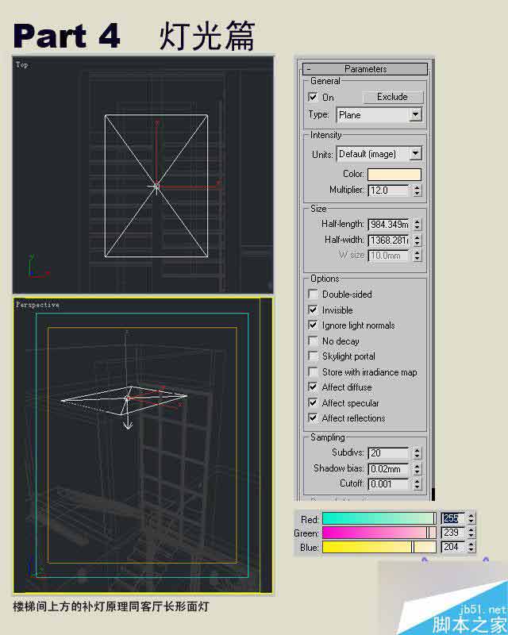Collapse the Parameters rollout header

pyautogui.click(x=364, y=69)
